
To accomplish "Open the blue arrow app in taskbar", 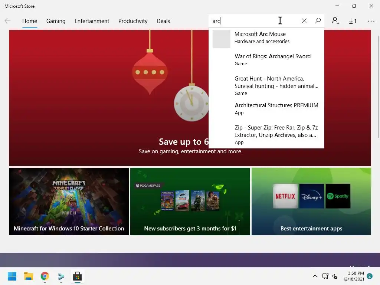I will [x=61, y=276].
